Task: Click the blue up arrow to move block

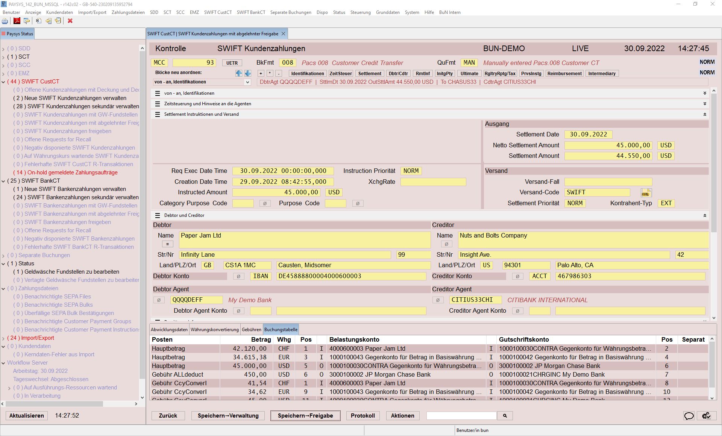Action: click(x=239, y=73)
